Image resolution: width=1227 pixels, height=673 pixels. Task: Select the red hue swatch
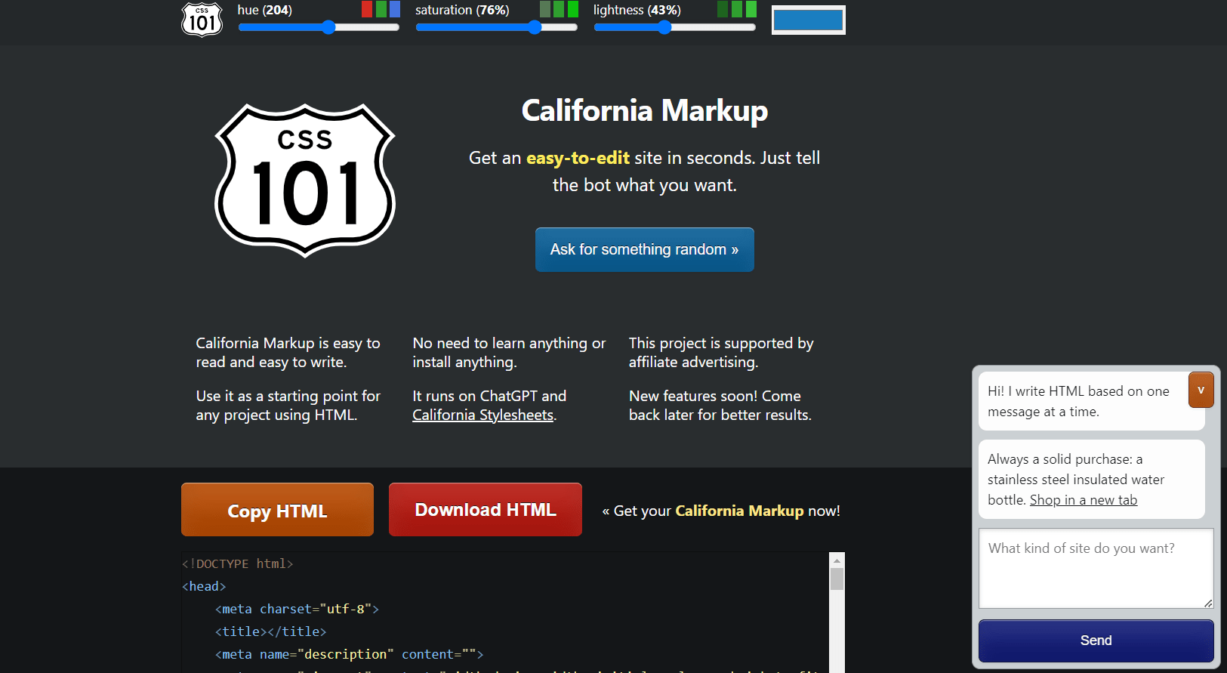click(367, 9)
